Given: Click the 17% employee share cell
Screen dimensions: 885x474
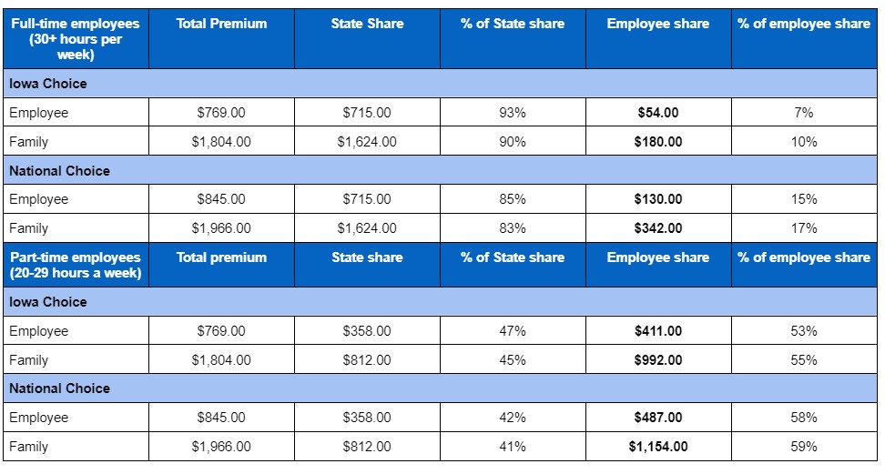Looking at the screenshot, I should coord(803,228).
